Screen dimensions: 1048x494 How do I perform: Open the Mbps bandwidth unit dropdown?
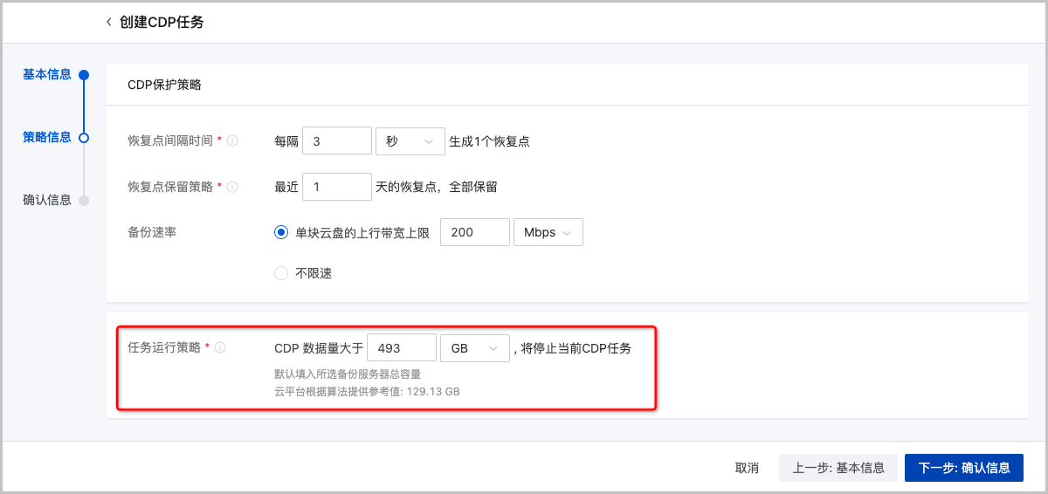tap(548, 232)
